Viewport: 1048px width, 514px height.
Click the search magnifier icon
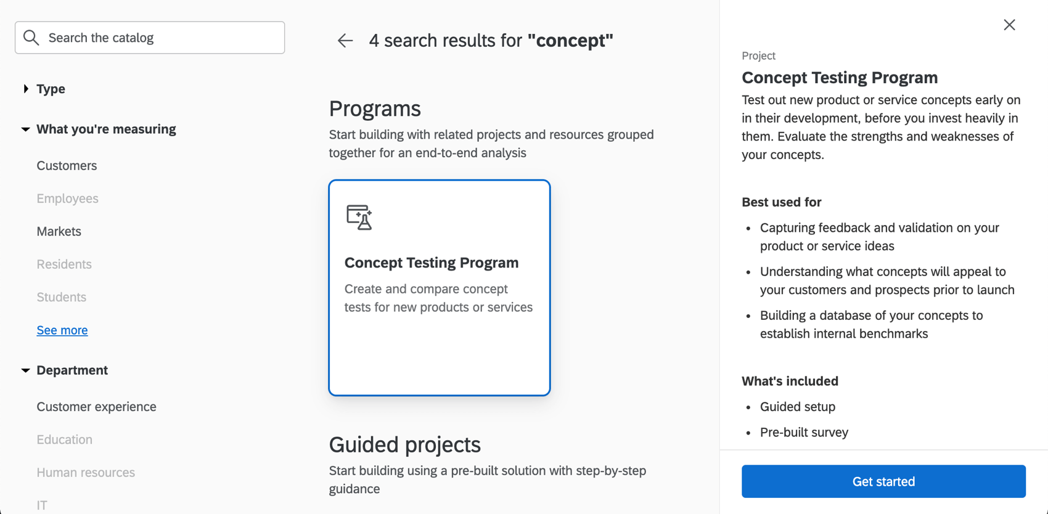pyautogui.click(x=31, y=38)
